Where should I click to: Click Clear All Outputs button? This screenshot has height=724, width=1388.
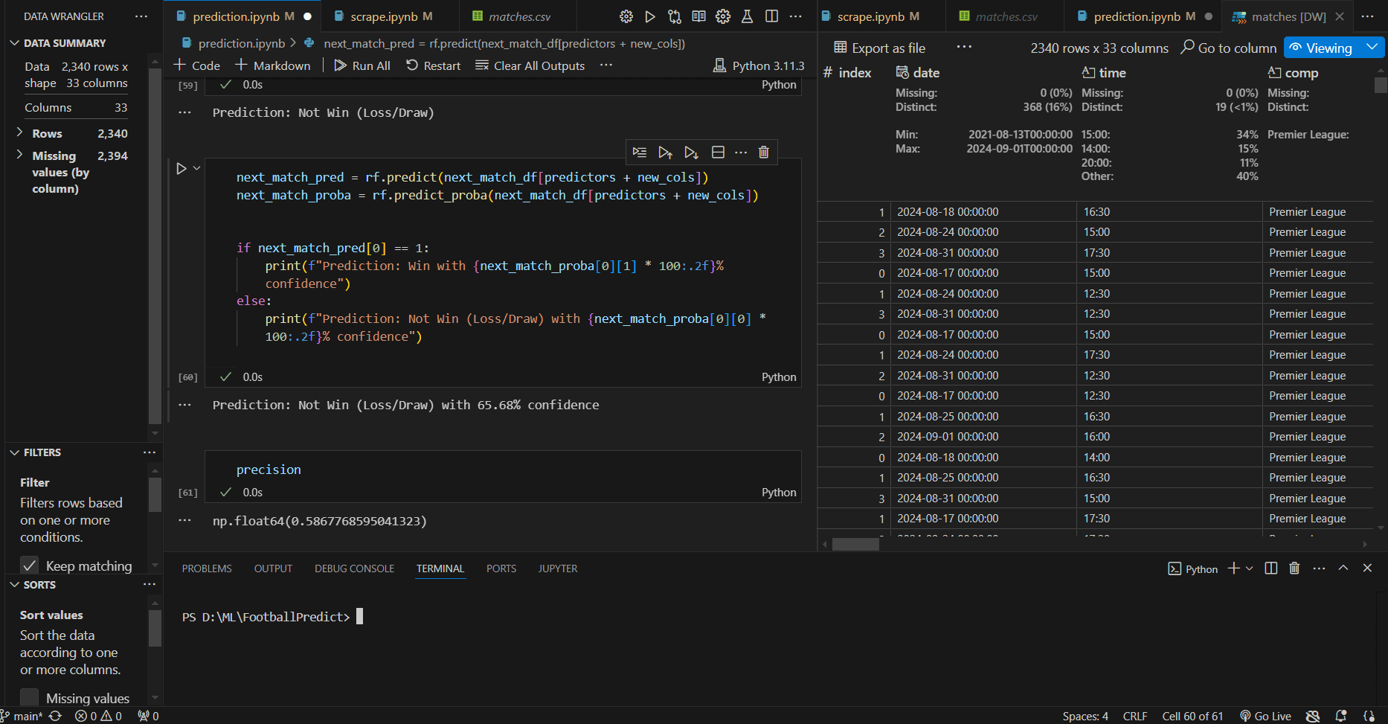530,65
